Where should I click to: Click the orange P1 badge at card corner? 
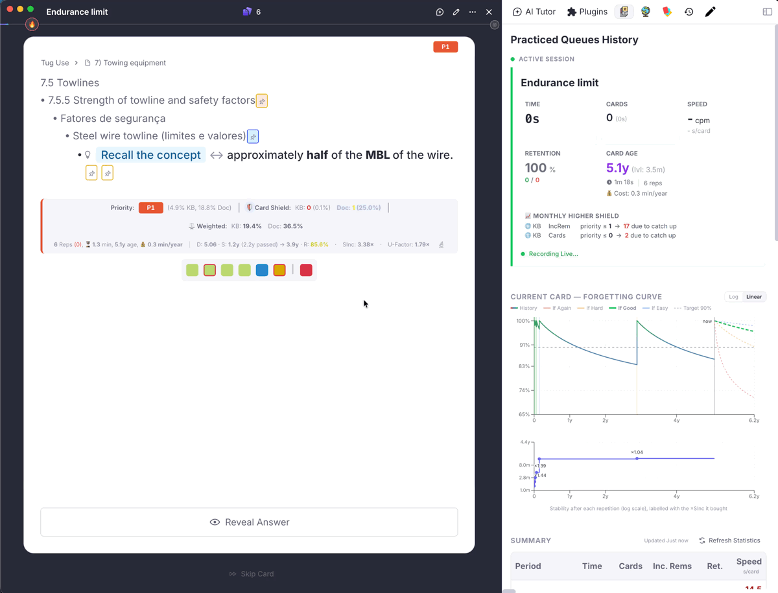click(445, 47)
